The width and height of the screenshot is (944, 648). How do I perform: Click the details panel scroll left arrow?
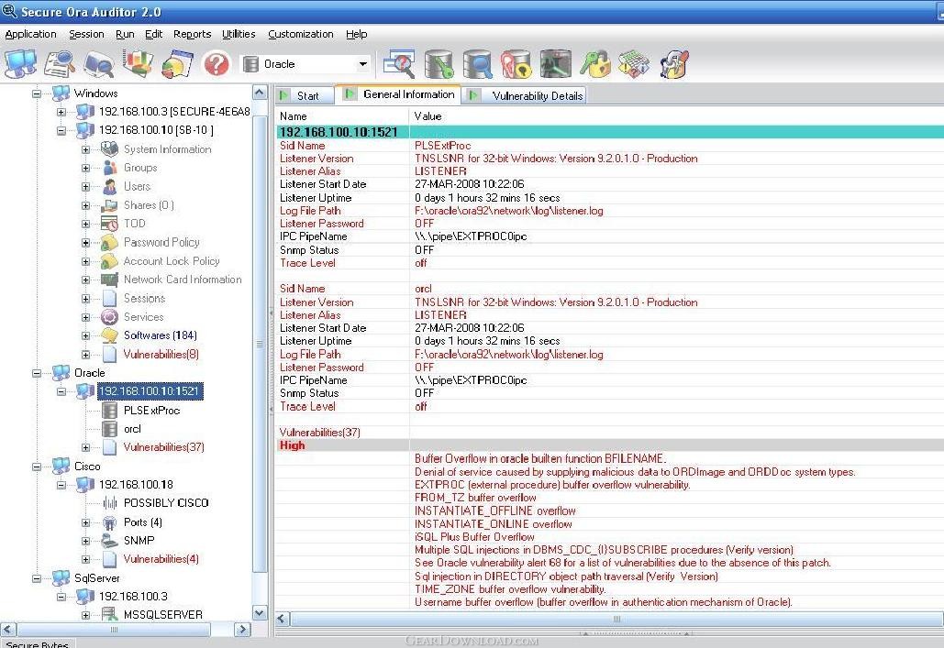283,619
